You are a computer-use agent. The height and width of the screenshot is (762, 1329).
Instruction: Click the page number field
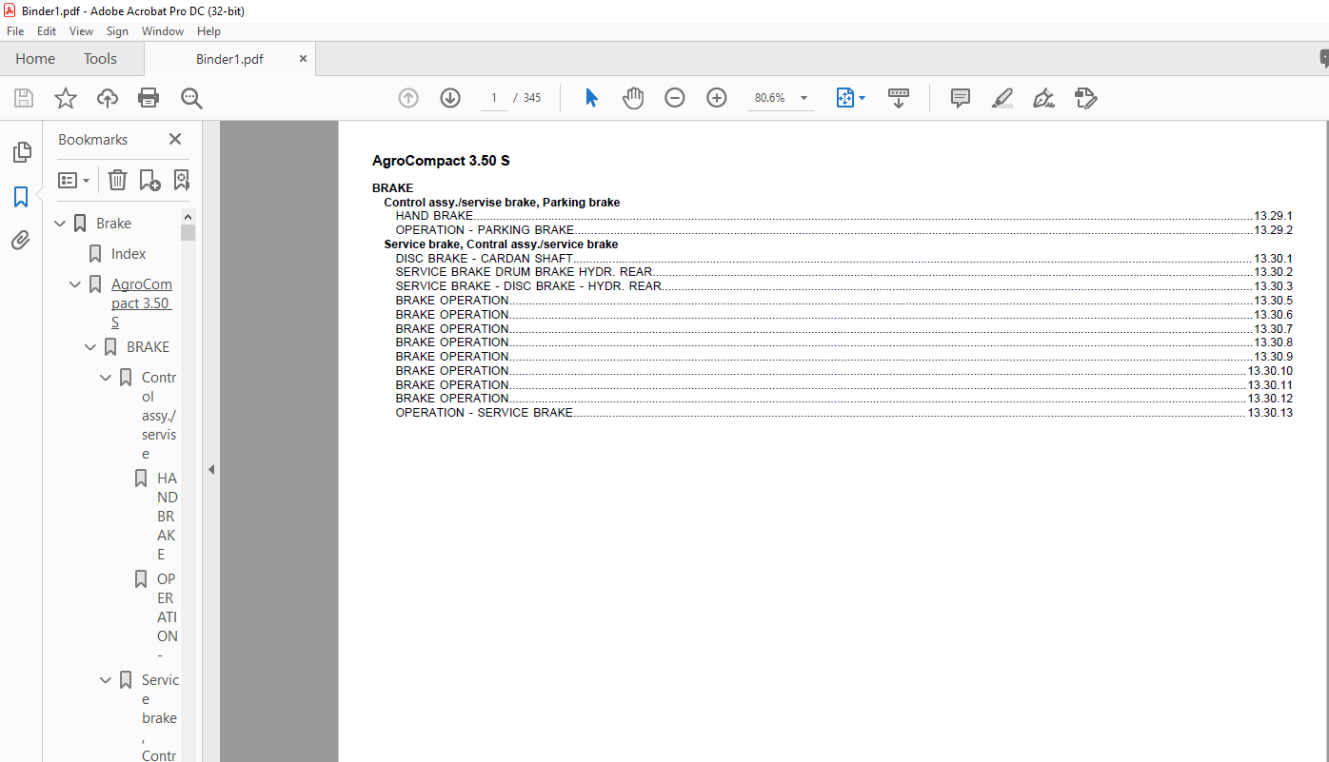pyautogui.click(x=494, y=98)
